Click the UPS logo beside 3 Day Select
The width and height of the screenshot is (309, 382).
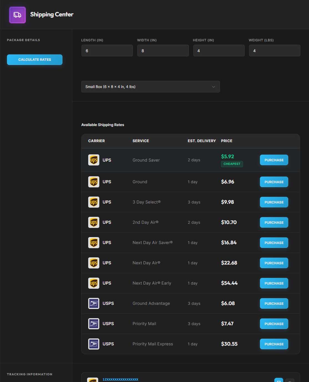click(x=94, y=202)
